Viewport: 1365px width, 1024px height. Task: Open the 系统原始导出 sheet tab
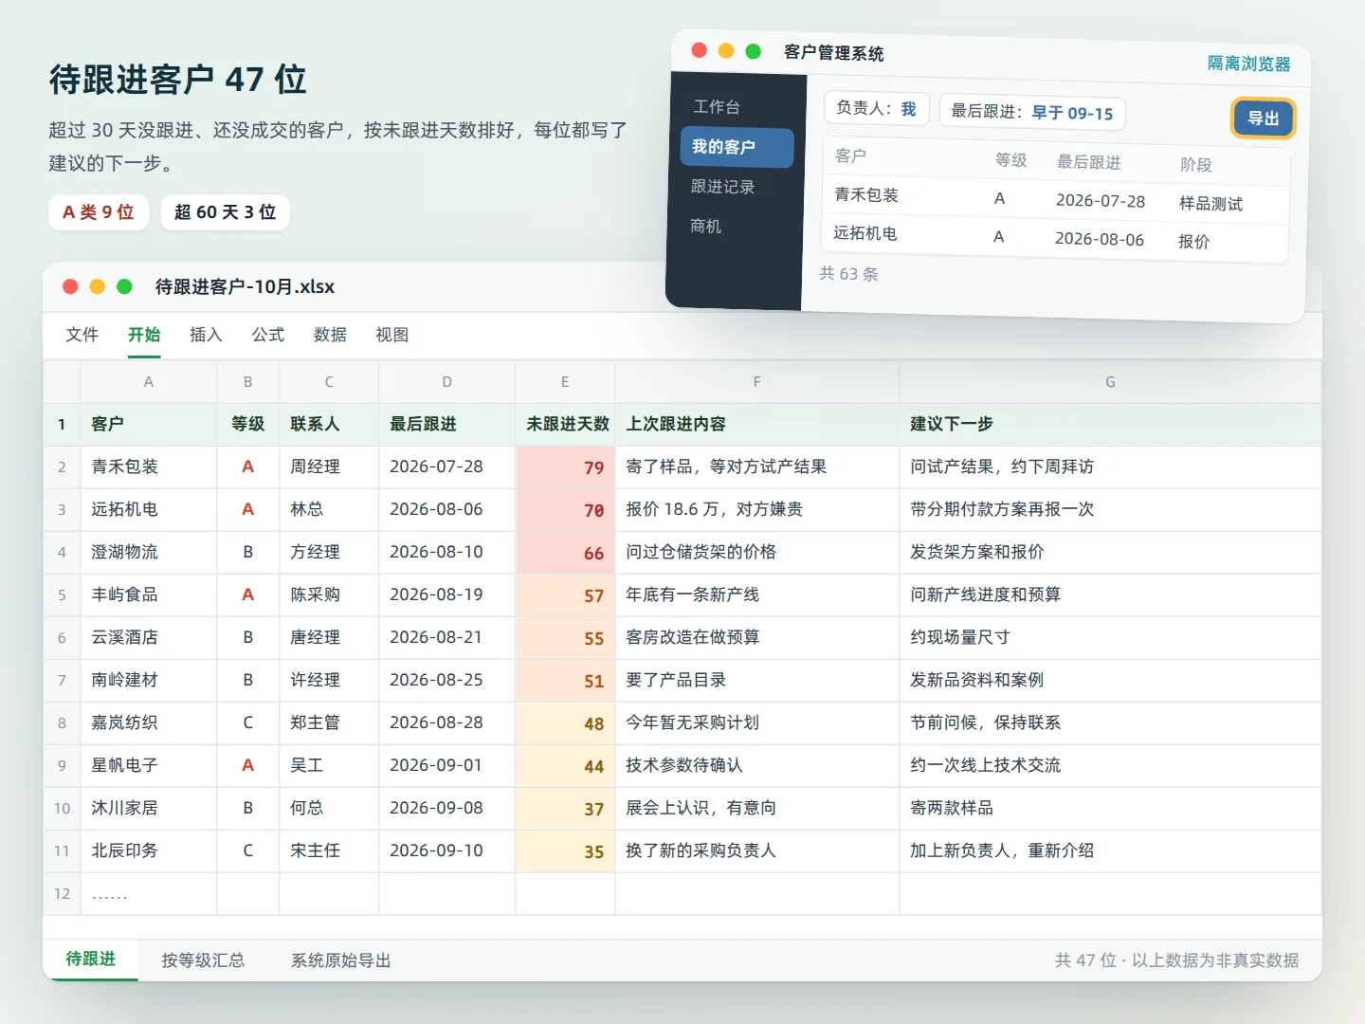(x=341, y=960)
